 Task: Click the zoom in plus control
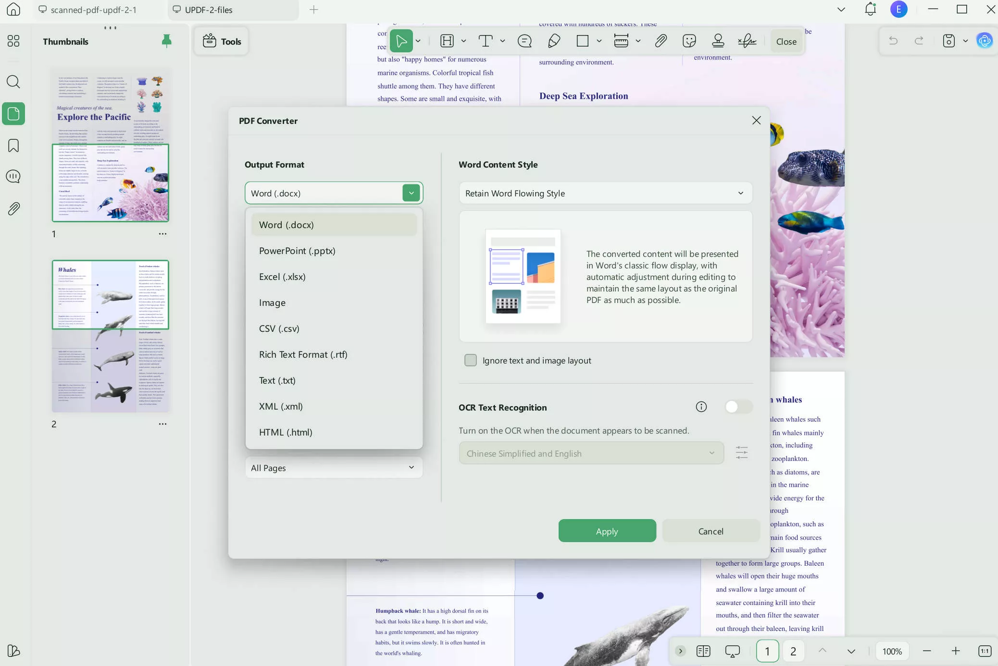coord(956,651)
